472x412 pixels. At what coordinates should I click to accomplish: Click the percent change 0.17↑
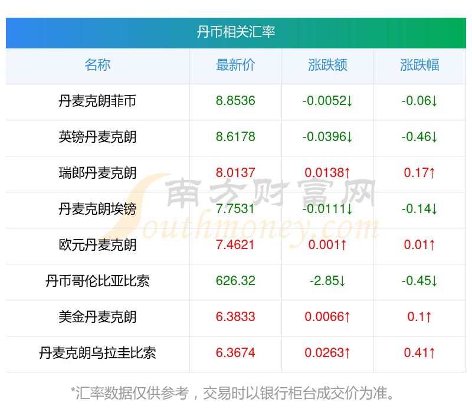tap(419, 173)
